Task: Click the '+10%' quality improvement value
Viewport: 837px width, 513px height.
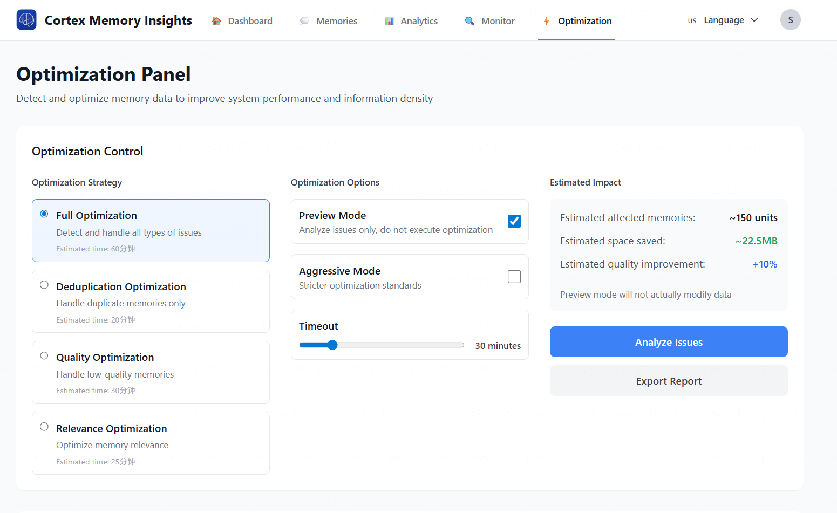Action: coord(765,264)
